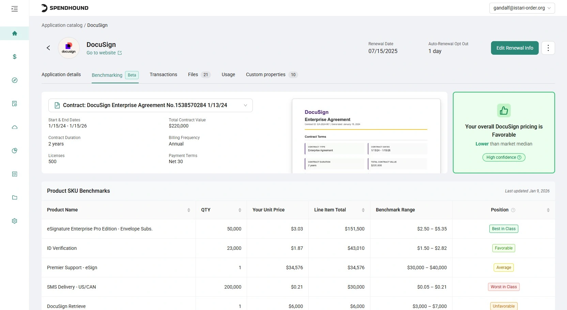Click the $151,500 line item total
567x310 pixels.
(354, 229)
